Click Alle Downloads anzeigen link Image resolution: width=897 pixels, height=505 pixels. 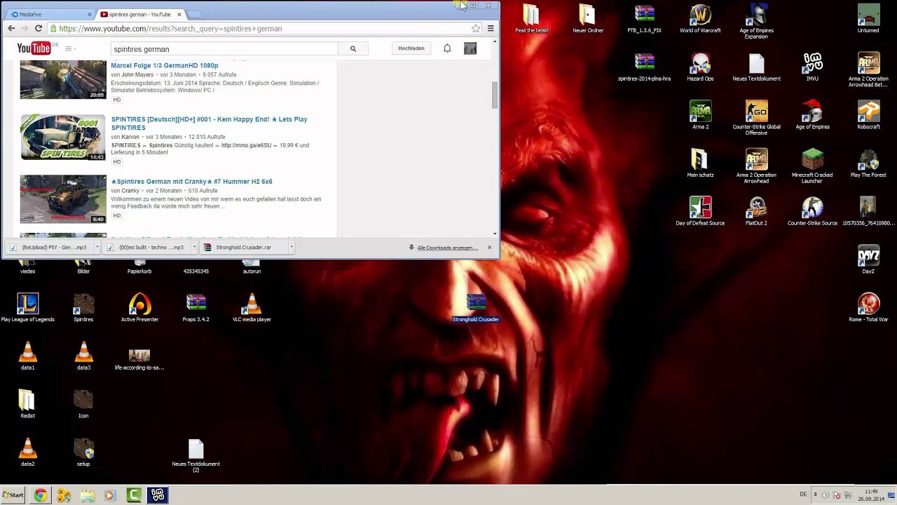click(448, 248)
